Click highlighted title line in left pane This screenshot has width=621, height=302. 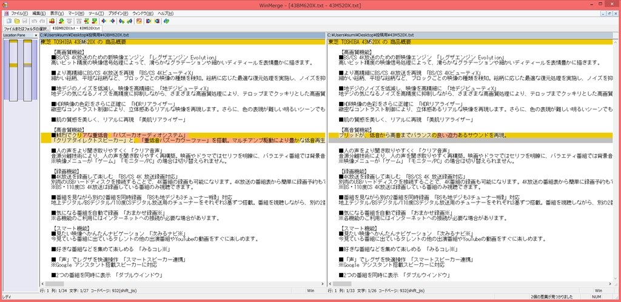click(183, 42)
